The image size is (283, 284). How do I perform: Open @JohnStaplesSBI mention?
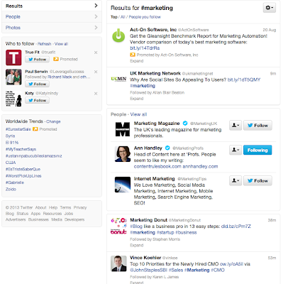coord(148,270)
